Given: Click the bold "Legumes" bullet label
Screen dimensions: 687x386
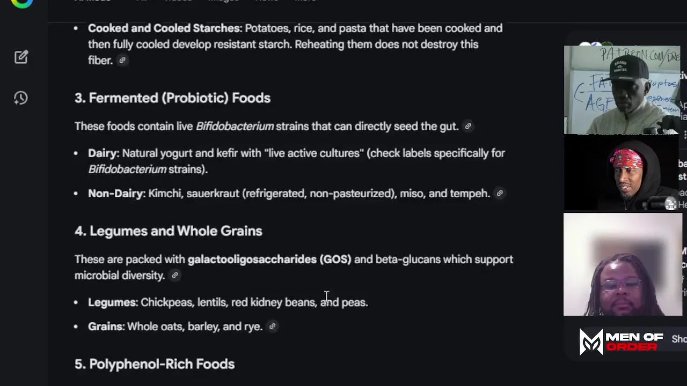Looking at the screenshot, I should 112,302.
